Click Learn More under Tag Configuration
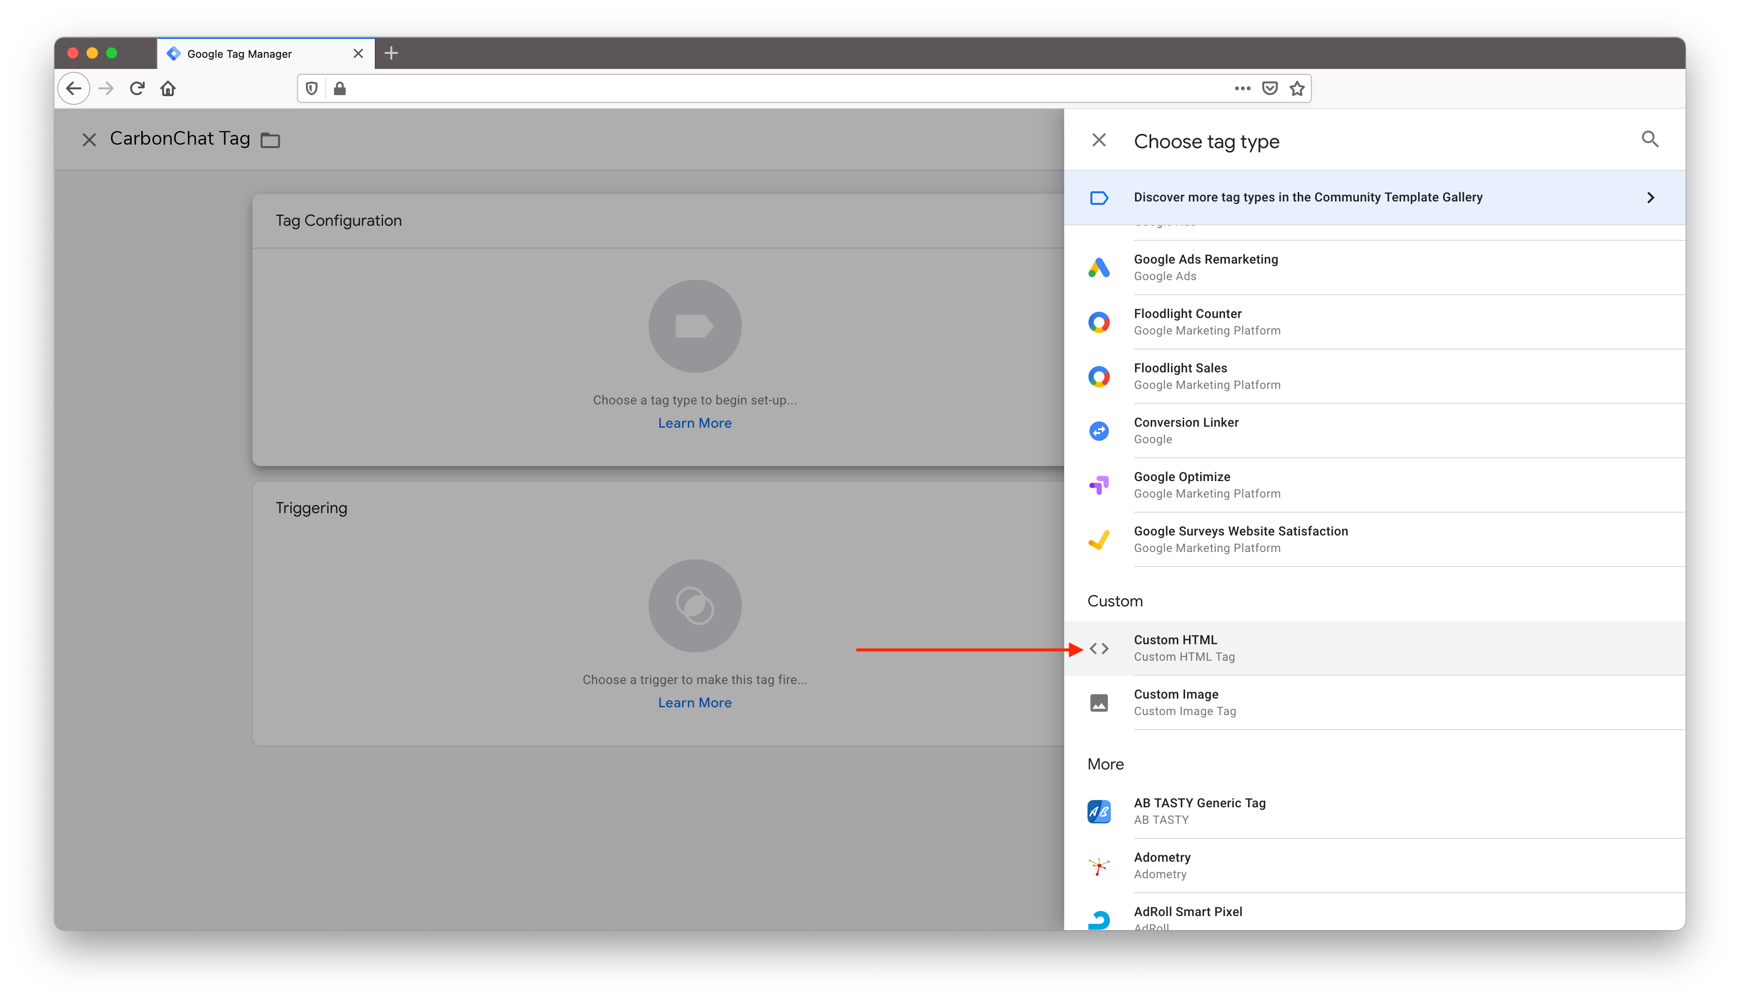Viewport: 1740px width, 1002px height. coord(694,423)
